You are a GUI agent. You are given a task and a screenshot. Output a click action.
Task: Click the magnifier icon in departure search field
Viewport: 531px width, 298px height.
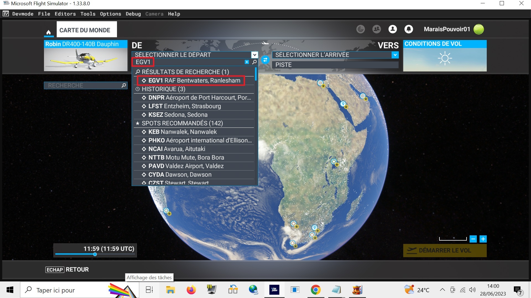pyautogui.click(x=254, y=62)
